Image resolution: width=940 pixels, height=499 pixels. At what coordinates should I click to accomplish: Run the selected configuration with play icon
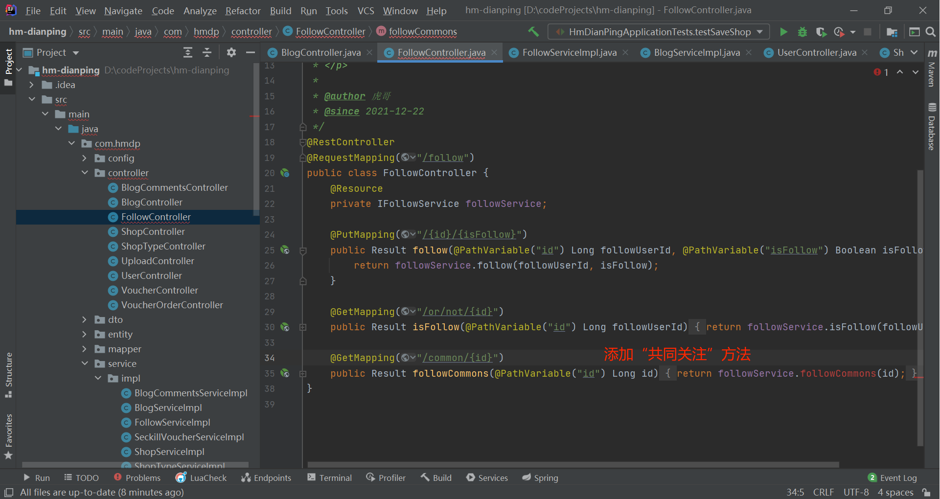783,32
